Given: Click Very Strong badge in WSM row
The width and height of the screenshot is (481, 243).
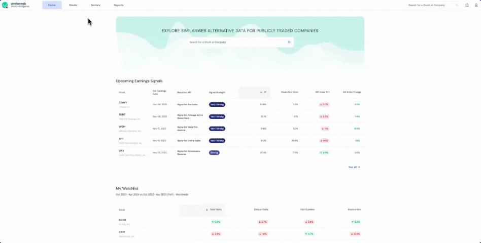Looking at the screenshot, I should (x=217, y=129).
